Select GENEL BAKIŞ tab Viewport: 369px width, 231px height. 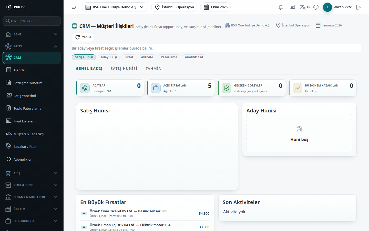(89, 69)
